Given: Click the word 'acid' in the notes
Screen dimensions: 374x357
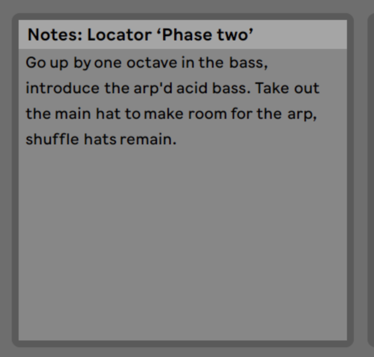Looking at the screenshot, I should tap(192, 89).
